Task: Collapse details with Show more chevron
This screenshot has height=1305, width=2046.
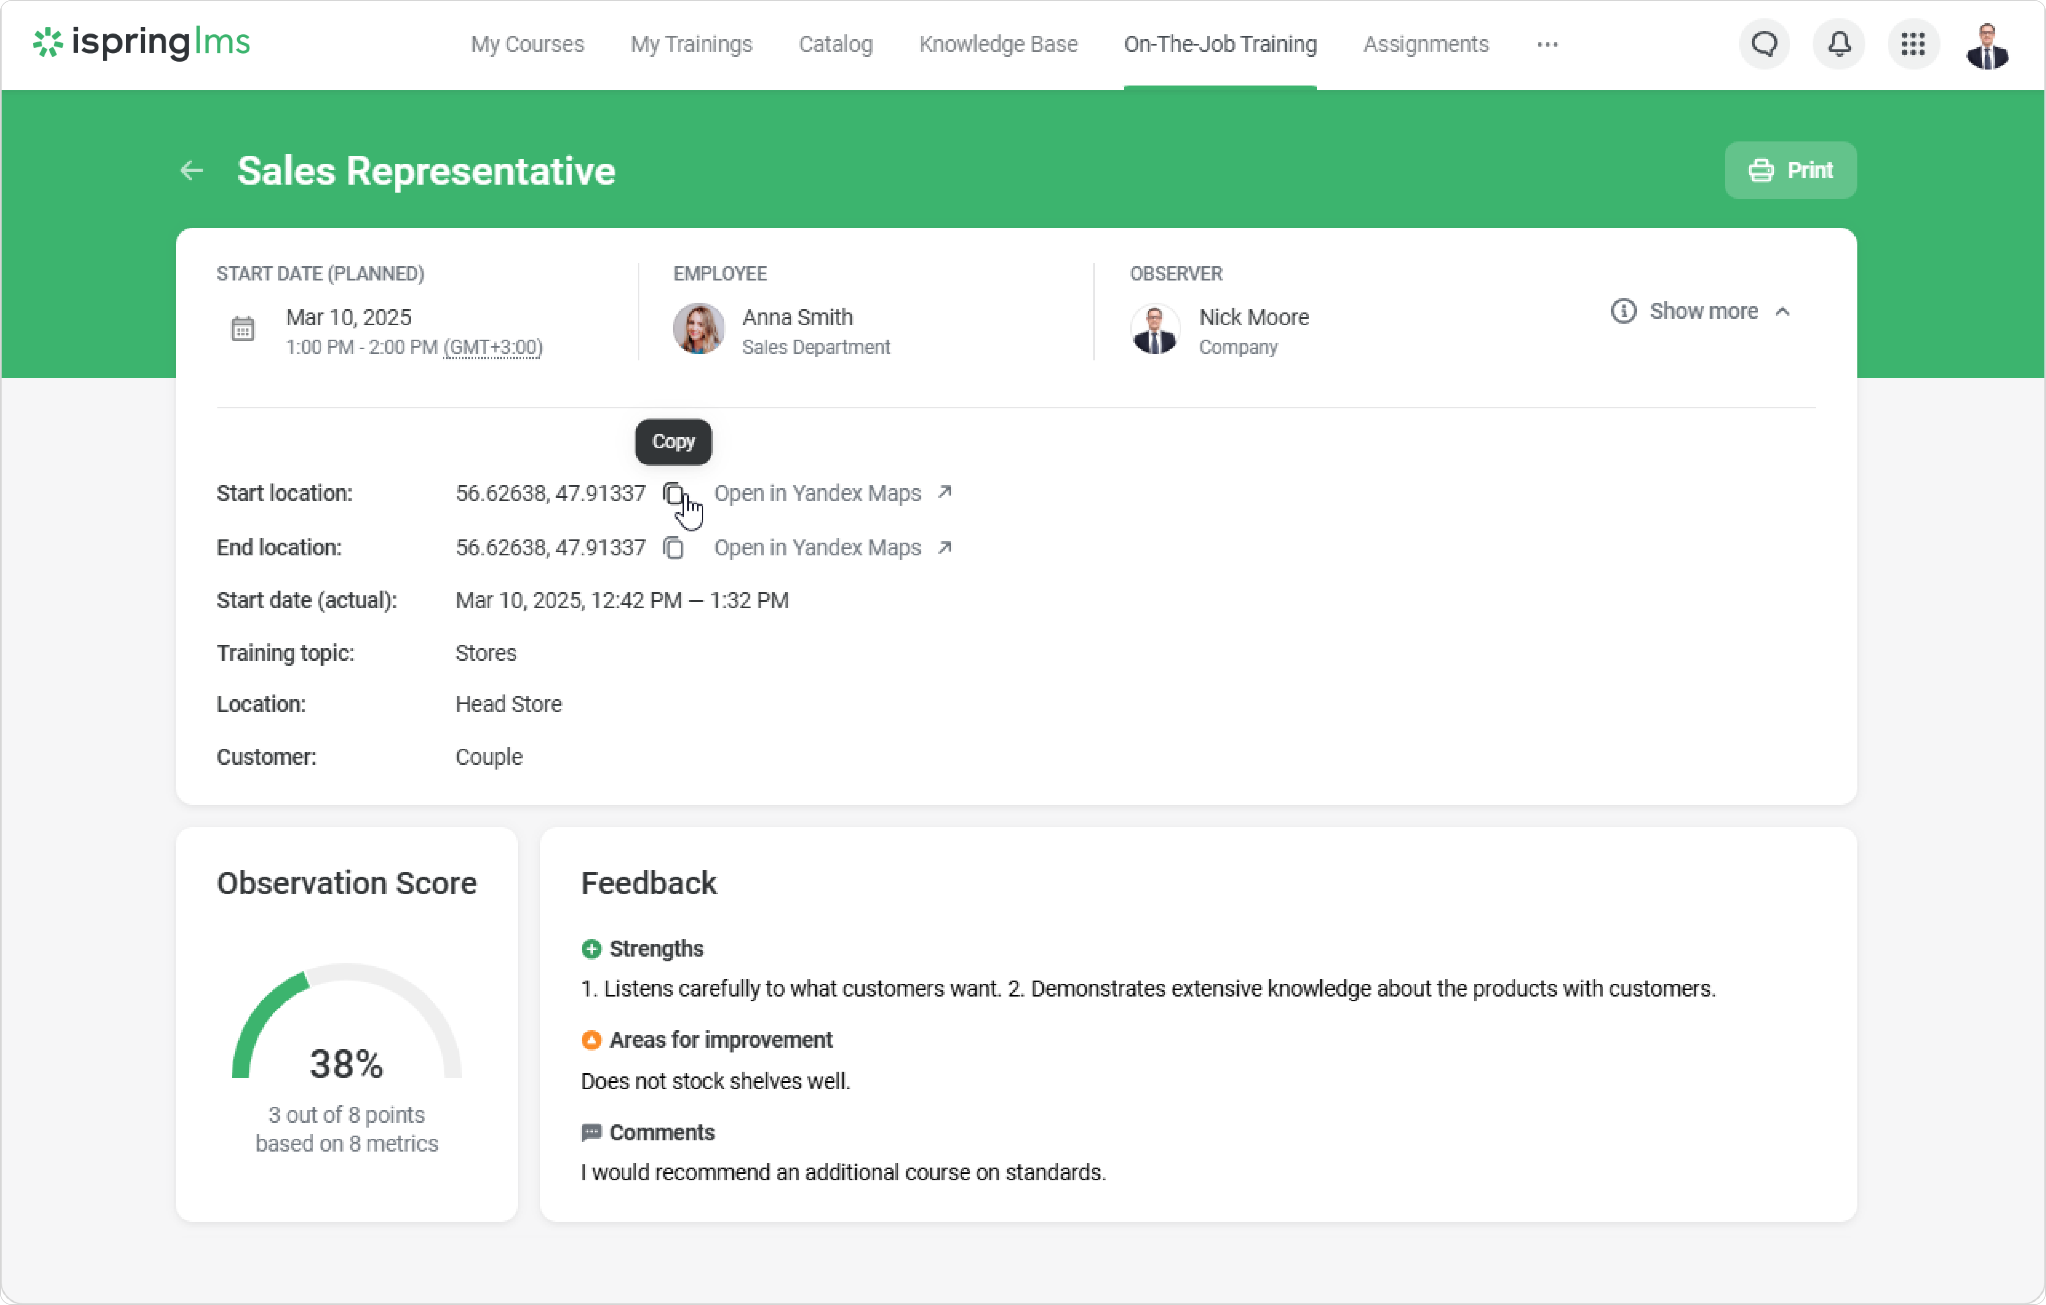Action: [1783, 312]
